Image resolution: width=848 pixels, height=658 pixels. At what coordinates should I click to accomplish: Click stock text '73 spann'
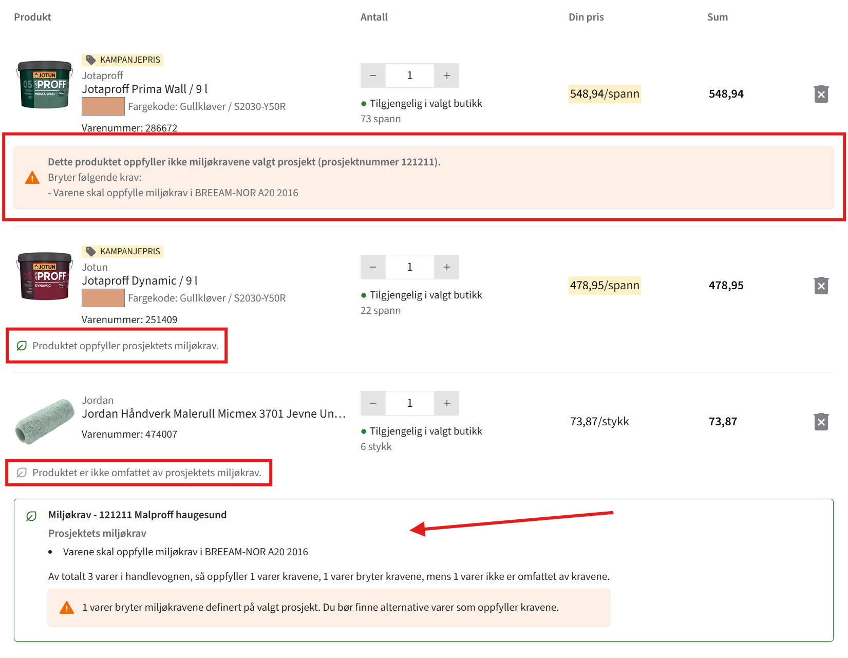pyautogui.click(x=381, y=119)
